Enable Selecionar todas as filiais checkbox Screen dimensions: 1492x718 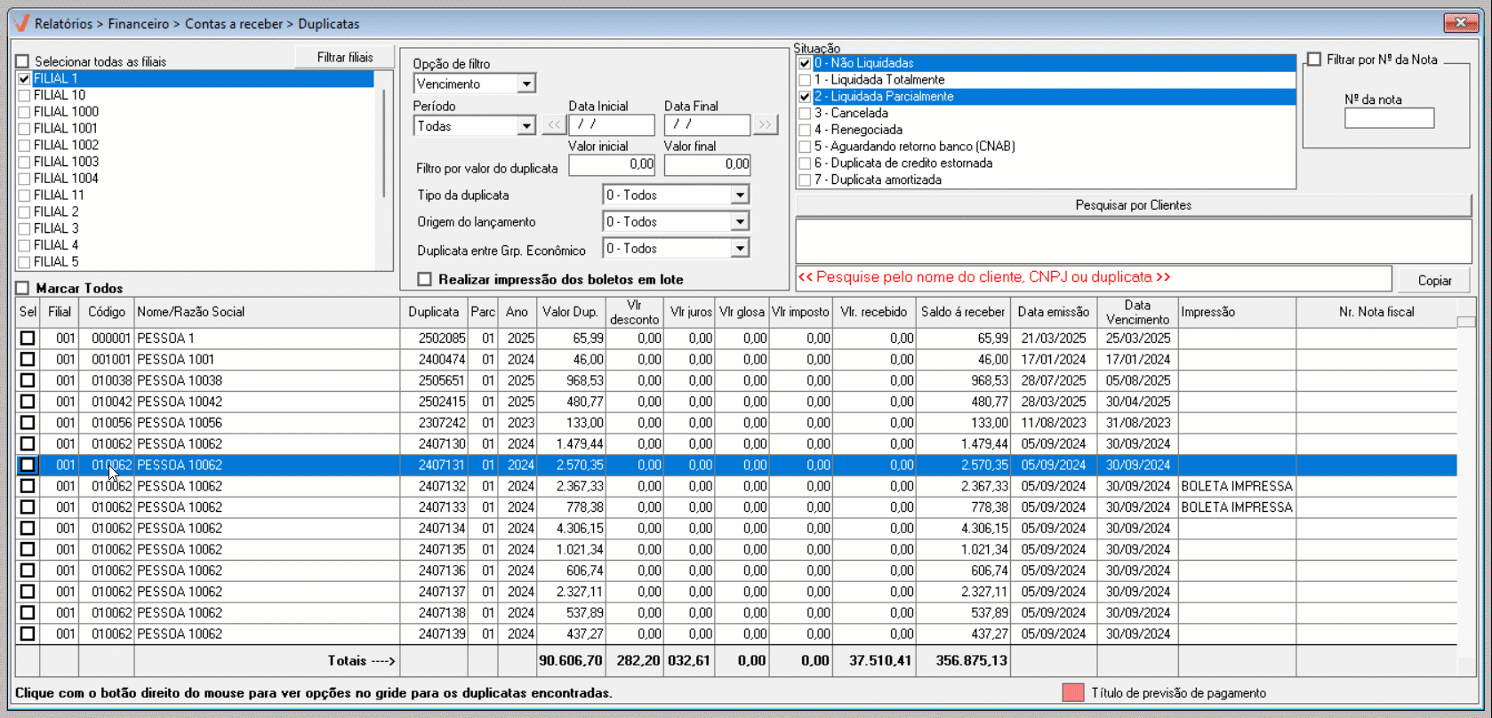coord(23,62)
